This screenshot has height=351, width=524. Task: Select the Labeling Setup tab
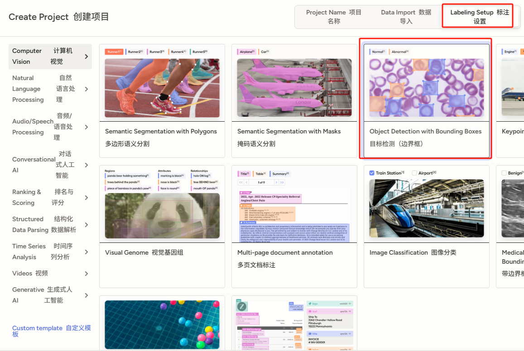click(479, 17)
